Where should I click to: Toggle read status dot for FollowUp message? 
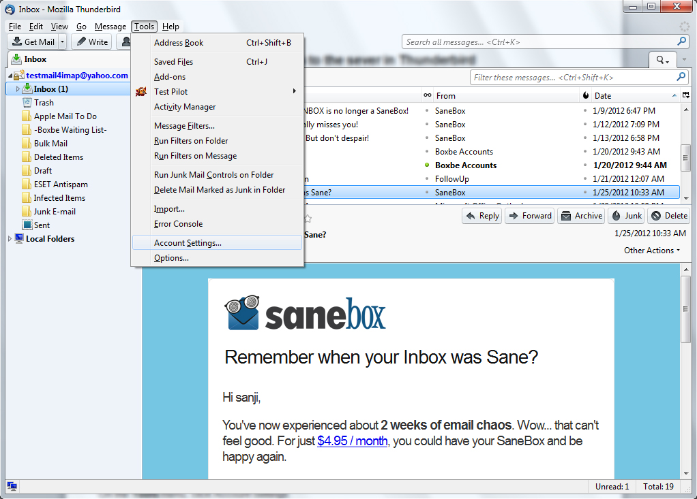(427, 179)
